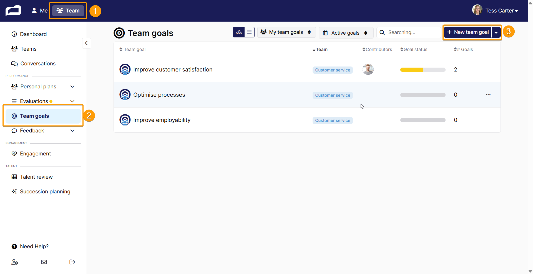Click contributor avatar on Improve customer satisfaction
The image size is (533, 274).
click(368, 69)
